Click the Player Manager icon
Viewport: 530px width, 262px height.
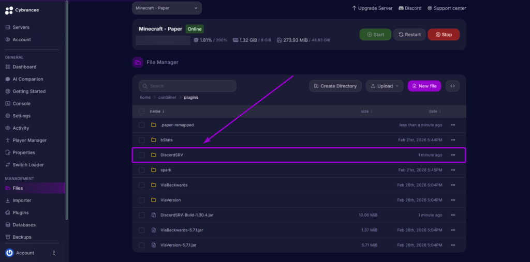point(8,140)
